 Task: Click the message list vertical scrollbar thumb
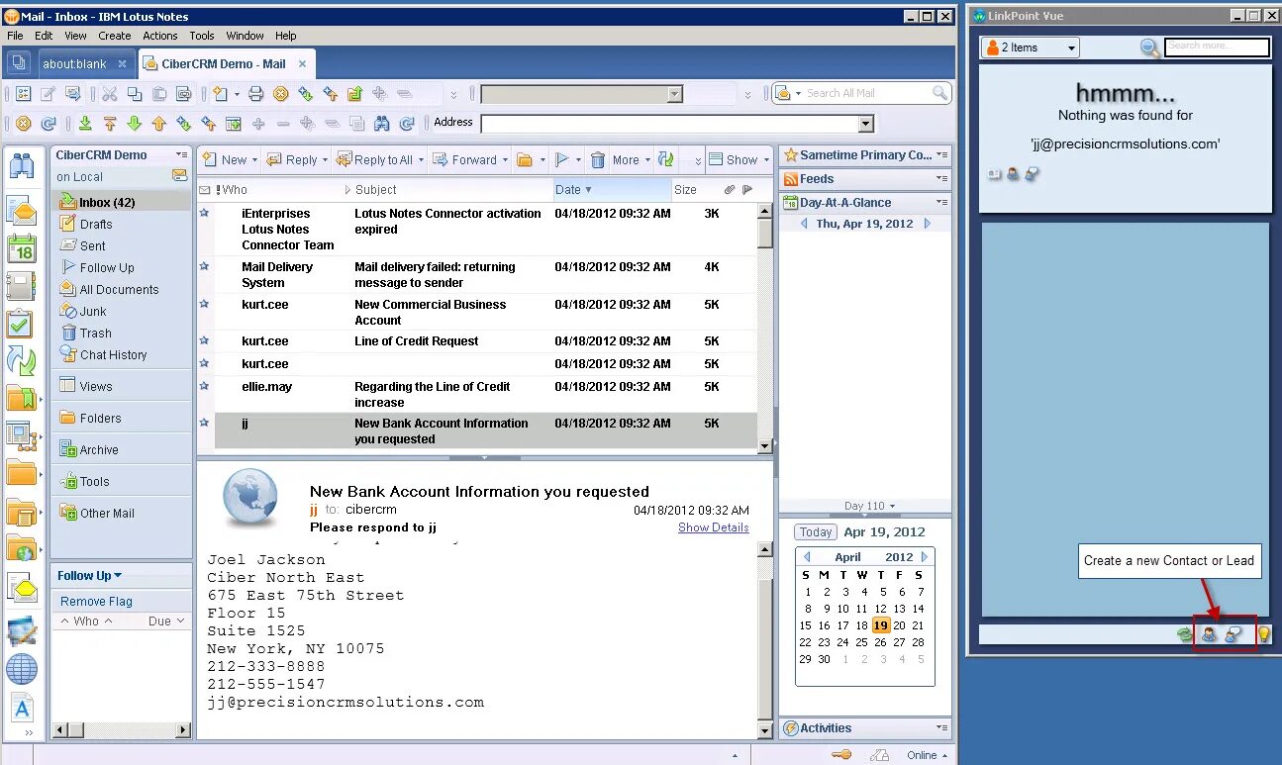[x=764, y=234]
